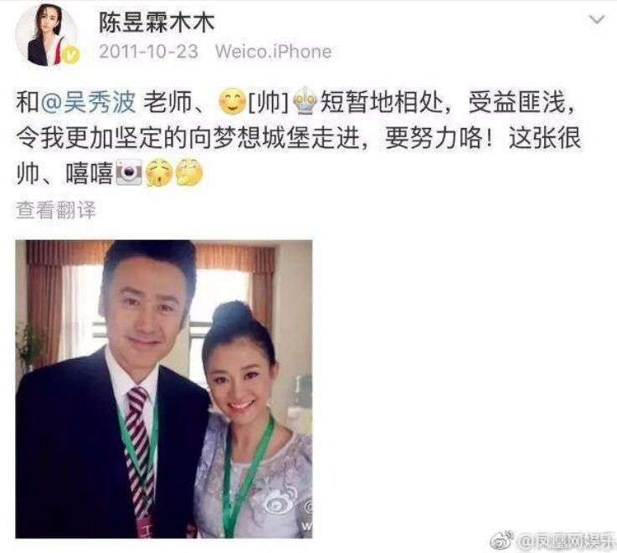Open 陈昱霖木木 username profile
Image resolution: width=617 pixels, height=553 pixels.
coord(157,22)
